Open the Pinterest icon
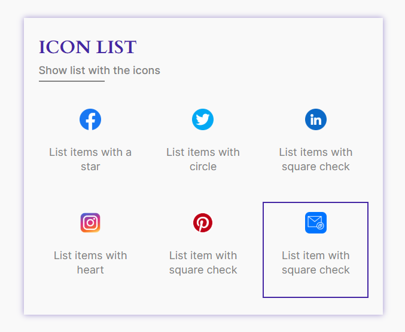 [x=203, y=223]
